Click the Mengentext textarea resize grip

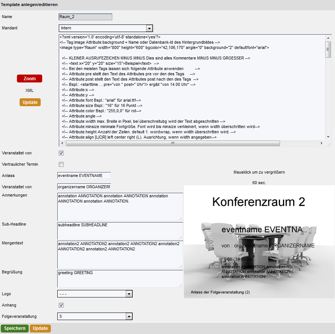click(181, 266)
